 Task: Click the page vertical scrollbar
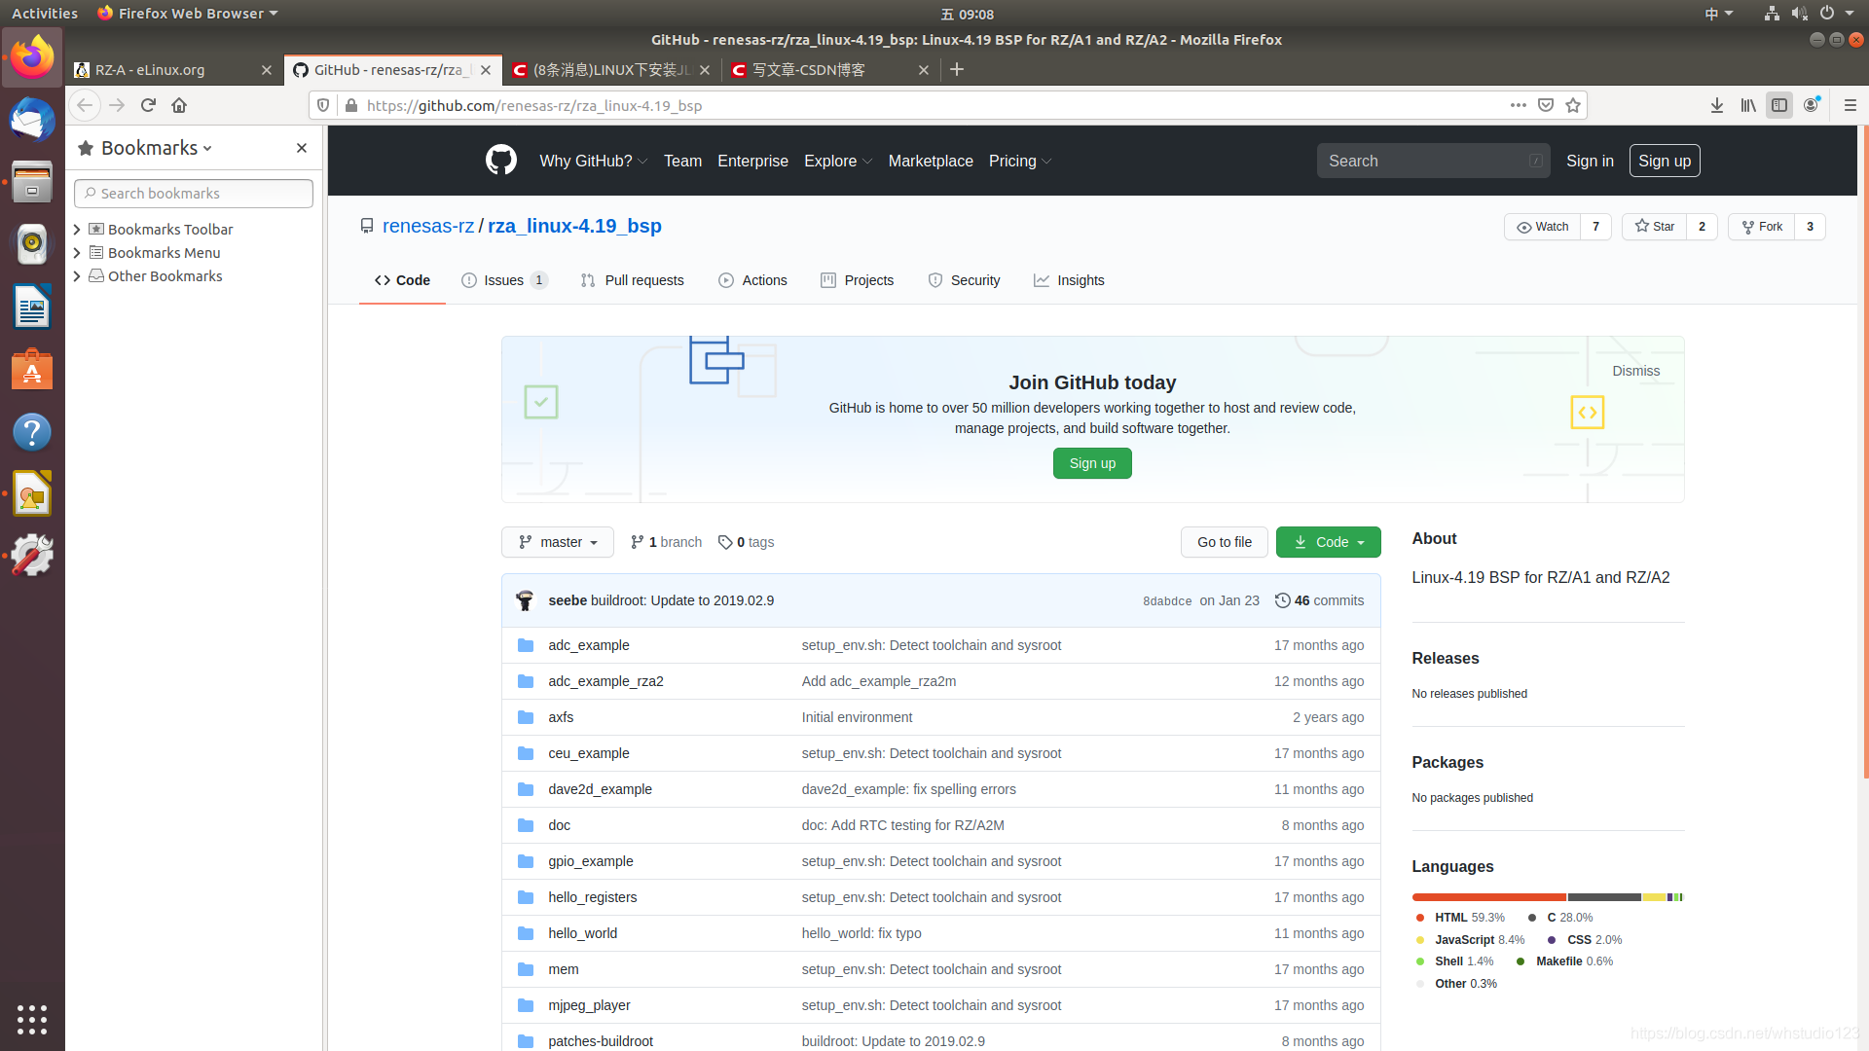[1864, 453]
